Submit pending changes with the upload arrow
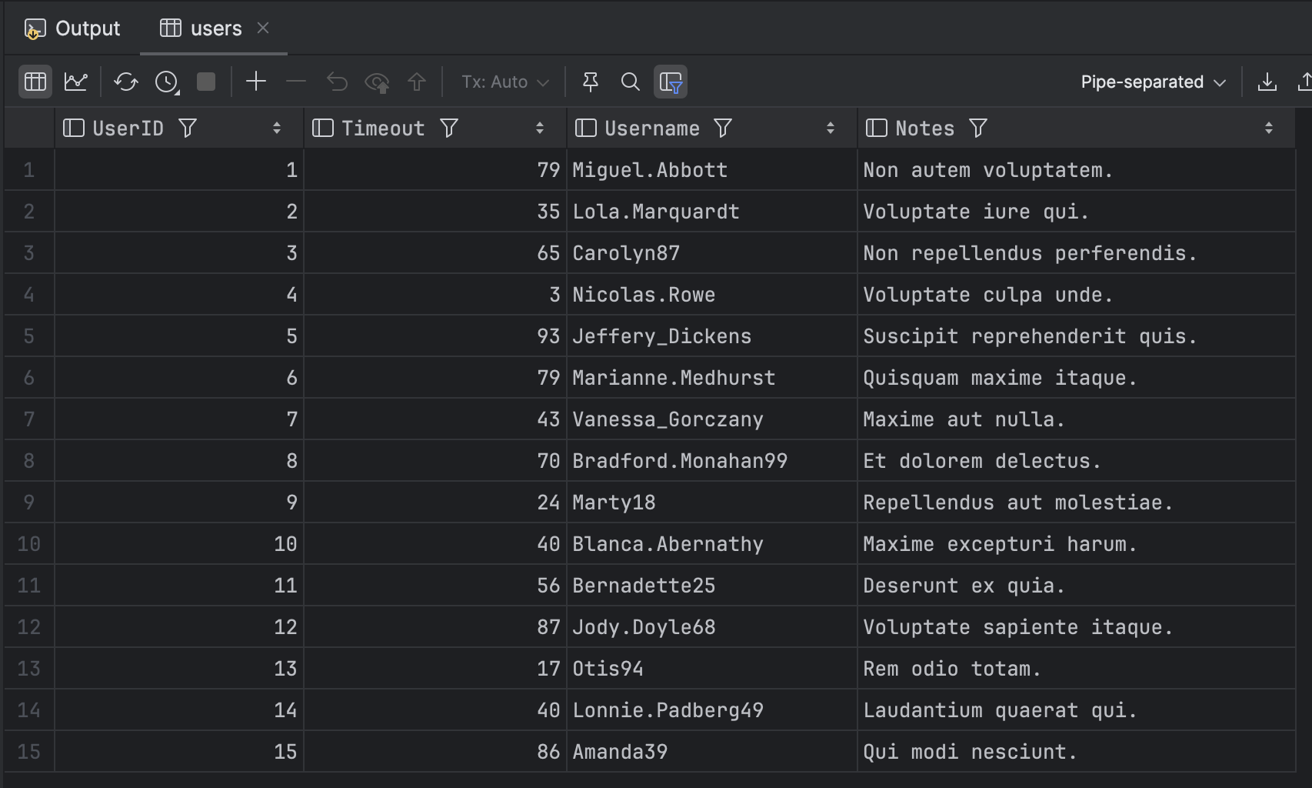Viewport: 1312px width, 788px height. click(x=416, y=82)
